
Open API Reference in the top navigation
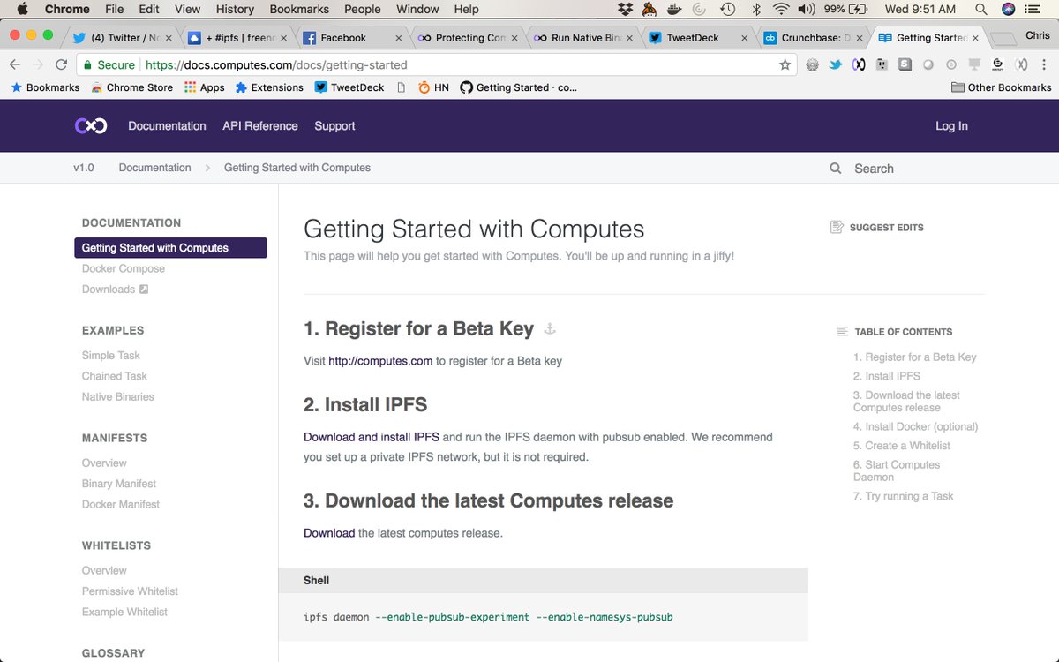(x=260, y=126)
